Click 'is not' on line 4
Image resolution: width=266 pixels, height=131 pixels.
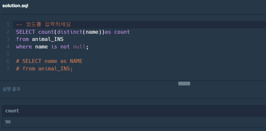coord(60,47)
